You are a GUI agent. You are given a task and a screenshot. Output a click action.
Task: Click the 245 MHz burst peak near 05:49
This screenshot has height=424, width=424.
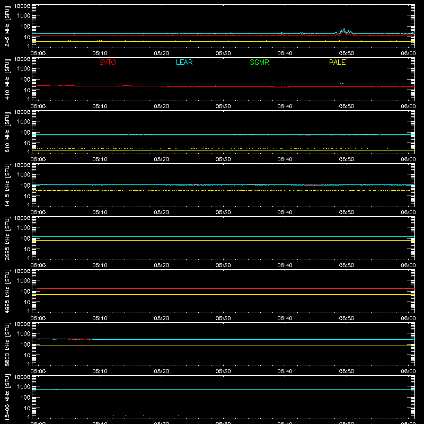343,29
